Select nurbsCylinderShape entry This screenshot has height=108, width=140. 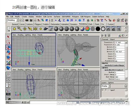pyautogui.click(x=114, y=65)
